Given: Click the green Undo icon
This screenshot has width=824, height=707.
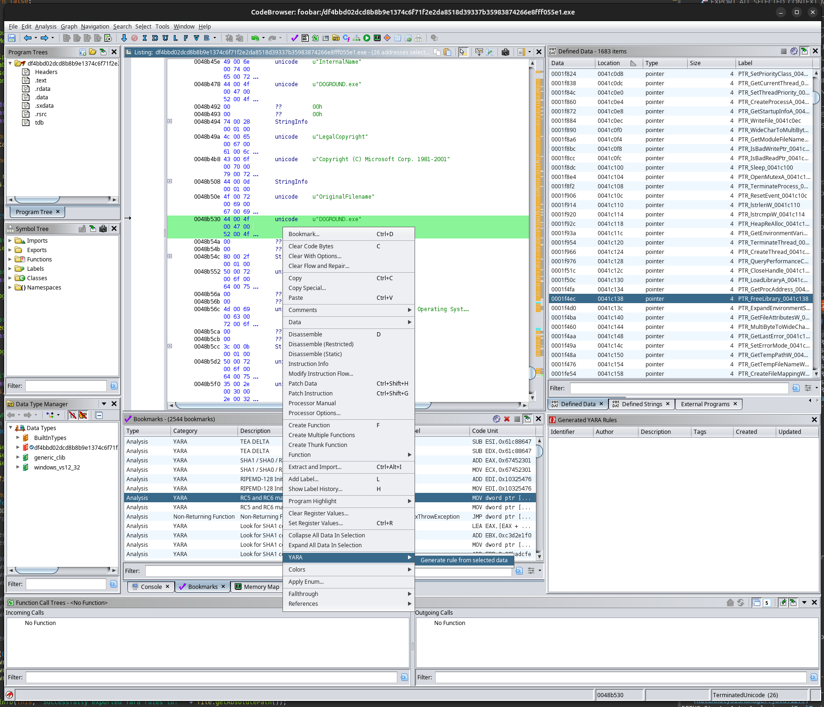Looking at the screenshot, I should [255, 38].
